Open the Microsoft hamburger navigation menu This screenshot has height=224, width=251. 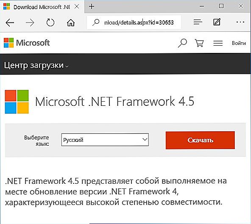point(218,43)
